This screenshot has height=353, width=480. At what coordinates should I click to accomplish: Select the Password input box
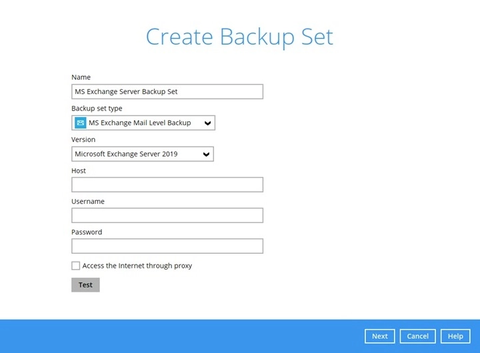coord(167,246)
